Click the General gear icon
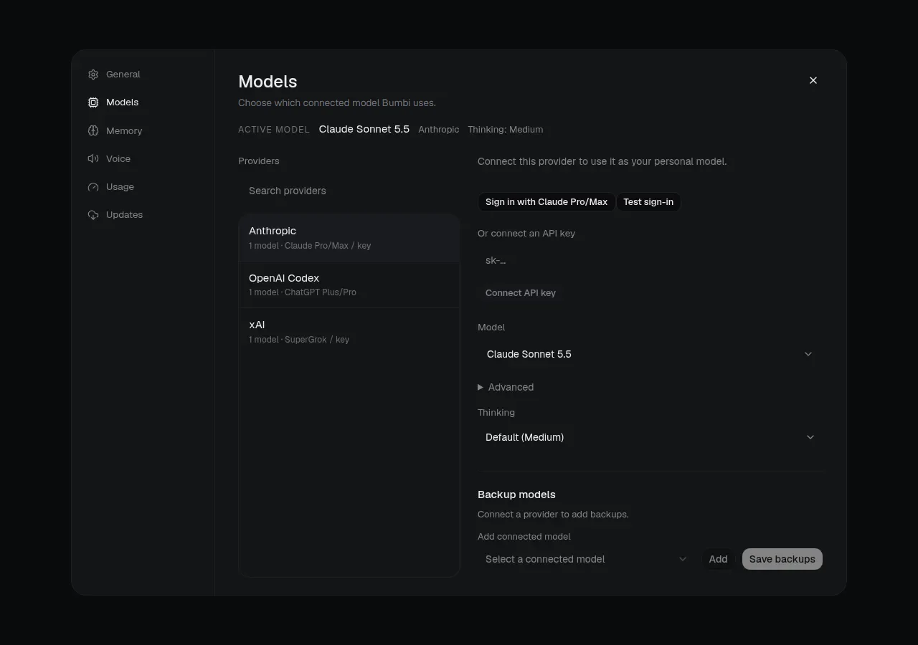Screen dimensions: 918x645 coord(93,75)
